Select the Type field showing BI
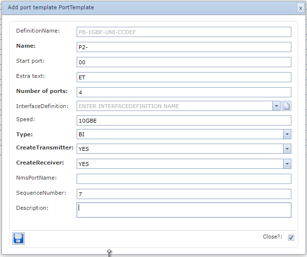Viewport: 307px width, 257px height. [180, 134]
